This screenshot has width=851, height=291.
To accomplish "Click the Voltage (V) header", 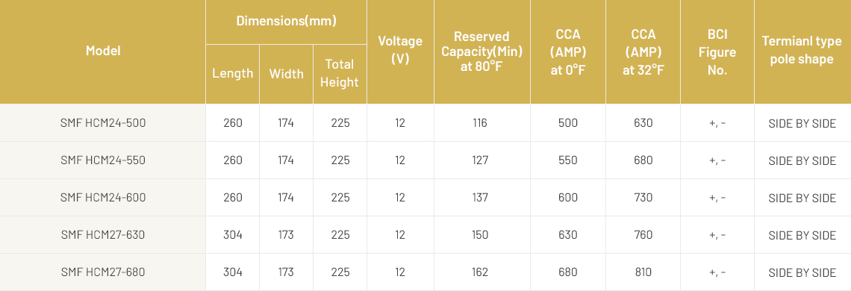I will pos(400,51).
